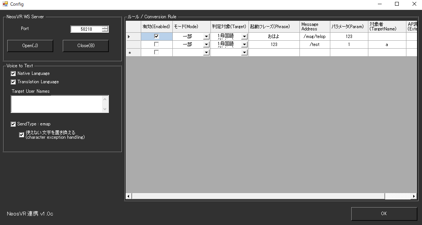Enable the second rule's Enabled checkbox
Image resolution: width=422 pixels, height=225 pixels.
point(156,44)
